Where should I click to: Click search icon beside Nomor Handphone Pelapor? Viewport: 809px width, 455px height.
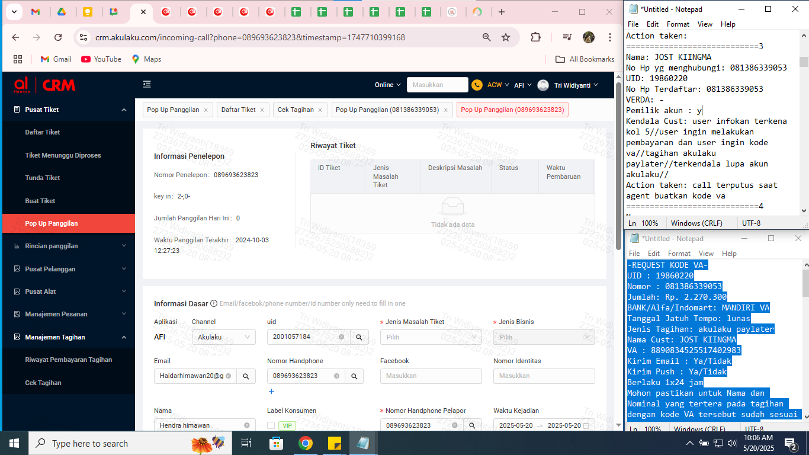pos(473,425)
